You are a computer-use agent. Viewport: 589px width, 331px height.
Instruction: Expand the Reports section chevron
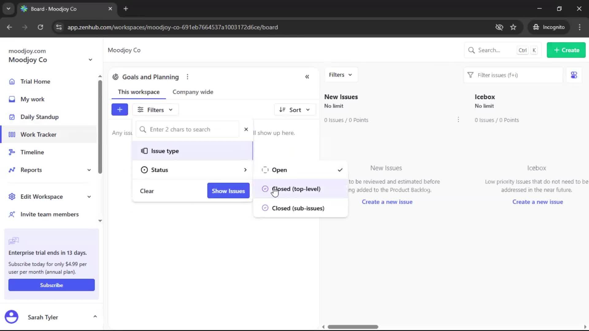[x=89, y=170]
